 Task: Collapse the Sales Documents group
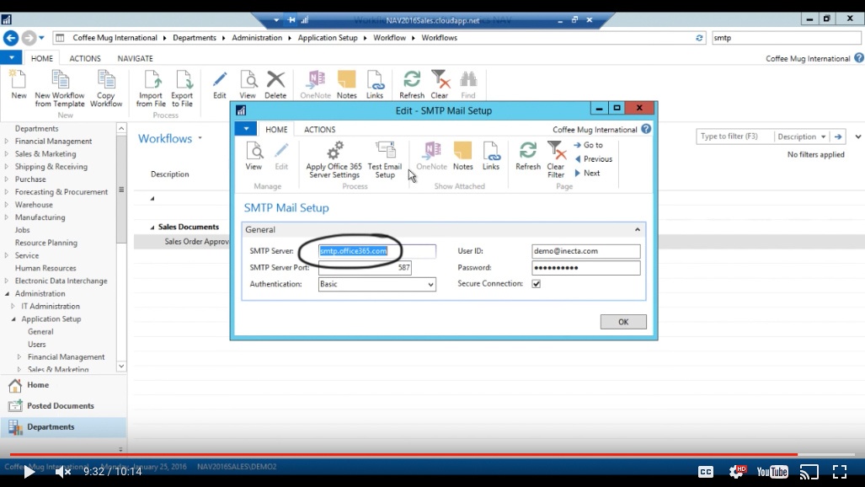(152, 227)
